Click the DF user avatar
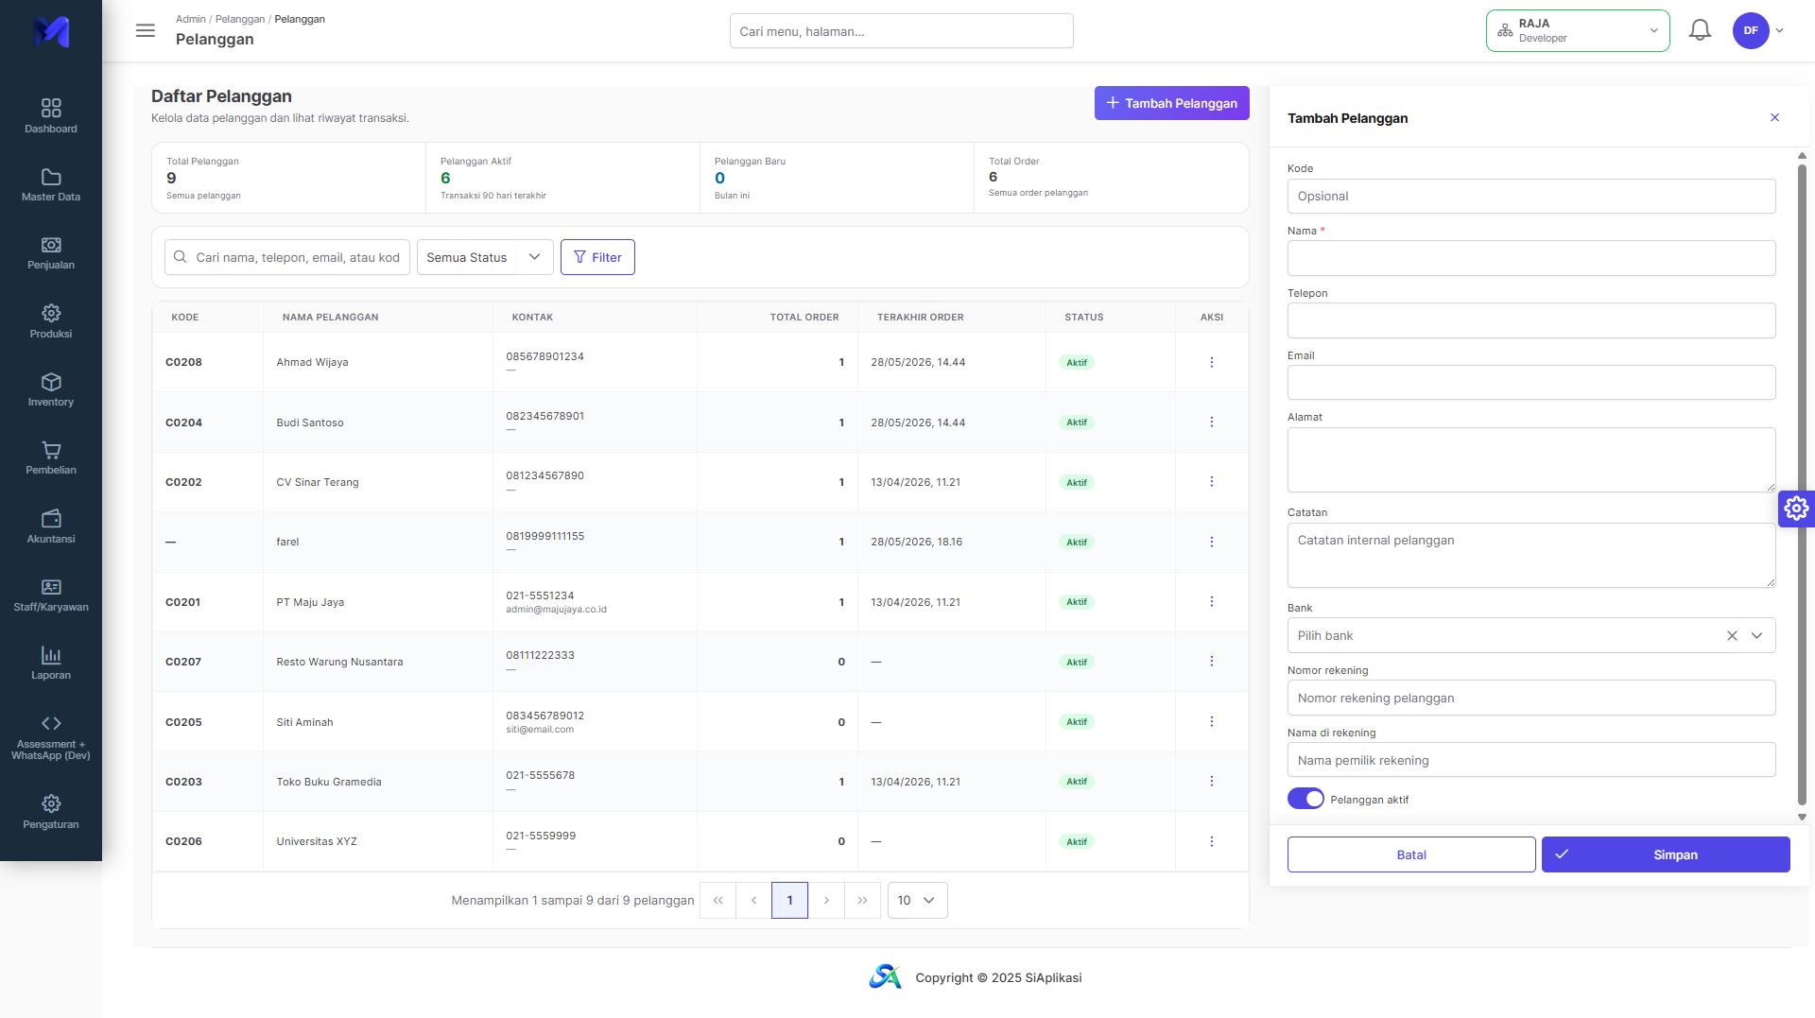 click(x=1751, y=30)
